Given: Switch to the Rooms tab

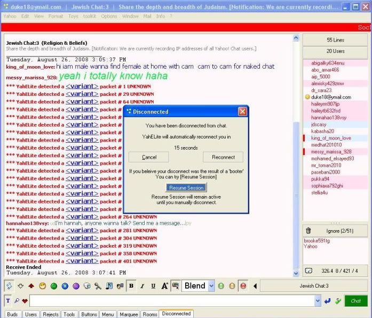Looking at the screenshot, I should [150, 314].
